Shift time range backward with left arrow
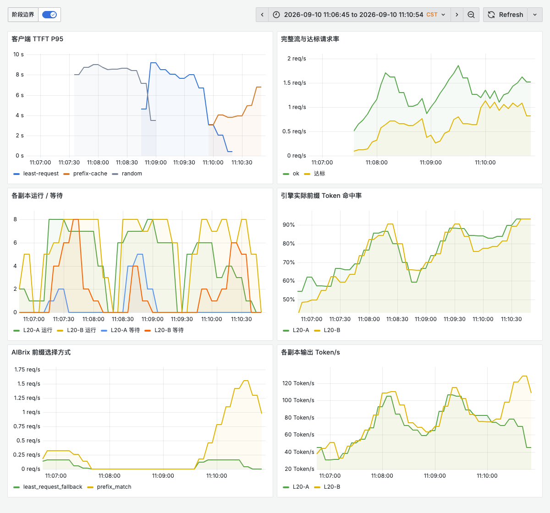Viewport: 550px width, 513px height. (x=262, y=15)
